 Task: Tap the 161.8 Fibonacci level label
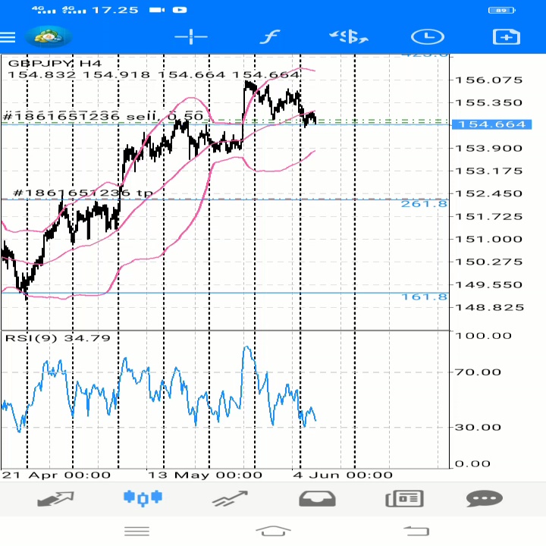point(425,297)
